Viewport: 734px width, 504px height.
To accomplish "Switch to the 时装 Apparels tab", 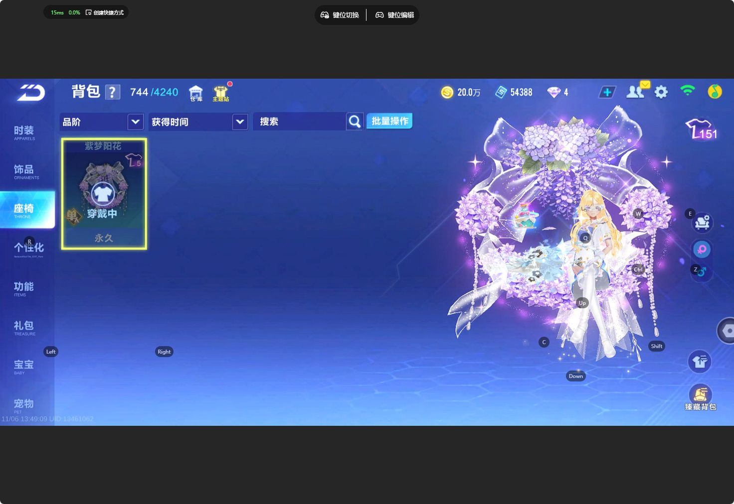I will [x=24, y=132].
